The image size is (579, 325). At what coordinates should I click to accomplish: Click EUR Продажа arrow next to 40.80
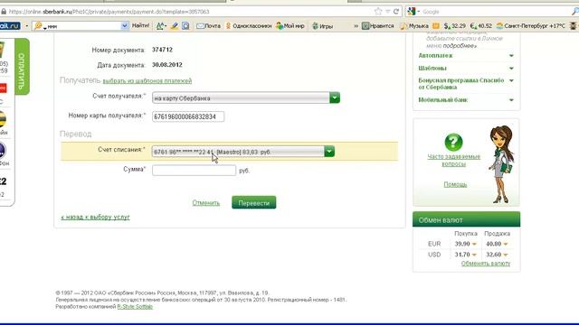point(506,244)
